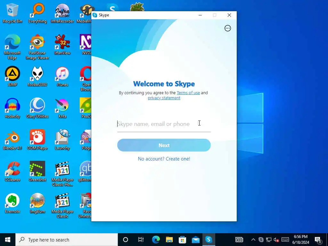Open the News and interests taskbar icon

coord(239,240)
